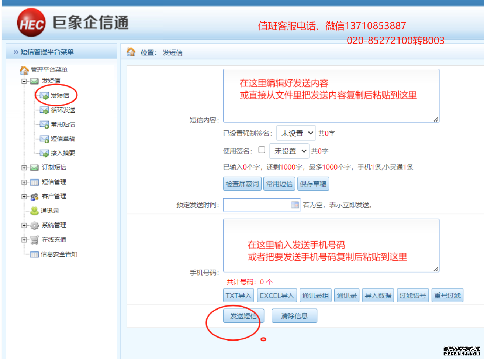Image resolution: width=484 pixels, height=359 pixels.
Task: Open the 使用签名 dropdown list
Action: pos(289,151)
